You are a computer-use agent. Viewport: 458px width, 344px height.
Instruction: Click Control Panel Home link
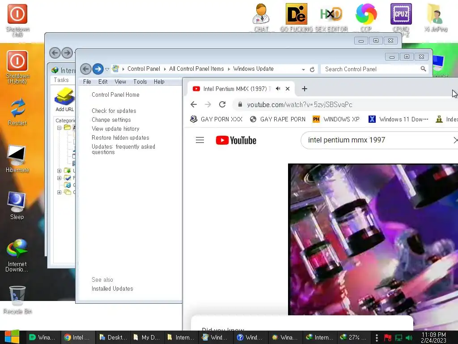pos(115,95)
